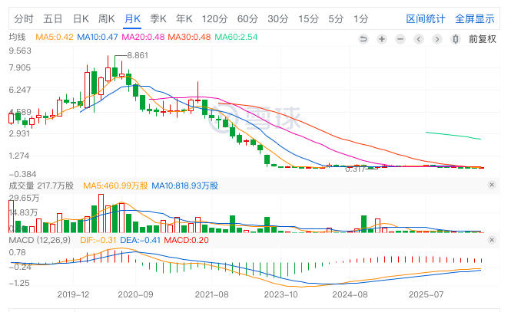Image resolution: width=521 pixels, height=312 pixels.
Task: Open the 月K tab
Action: click(133, 19)
